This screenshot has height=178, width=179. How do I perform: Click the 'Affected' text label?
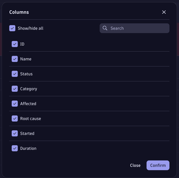pos(28,104)
